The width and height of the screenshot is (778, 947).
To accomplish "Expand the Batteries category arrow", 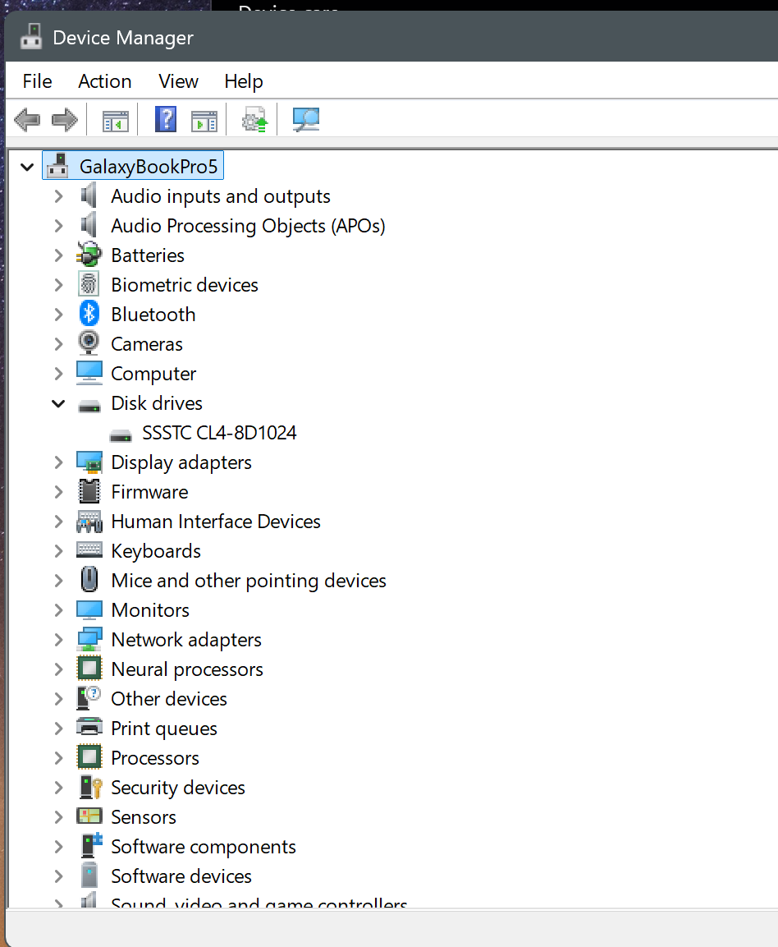I will (58, 255).
